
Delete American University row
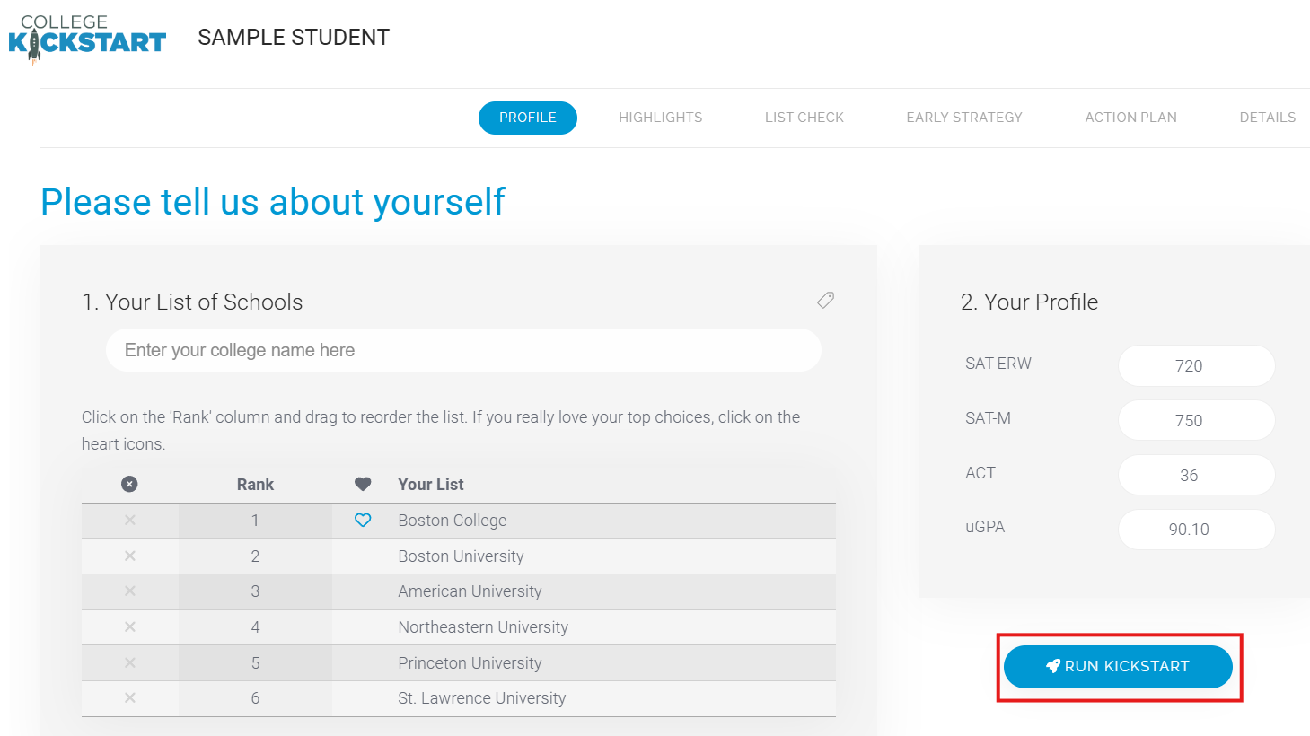click(130, 591)
